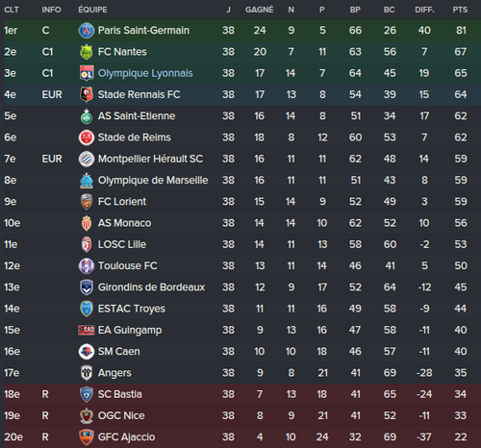Click the FC Nantes club badge
This screenshot has height=448, width=481.
click(87, 52)
